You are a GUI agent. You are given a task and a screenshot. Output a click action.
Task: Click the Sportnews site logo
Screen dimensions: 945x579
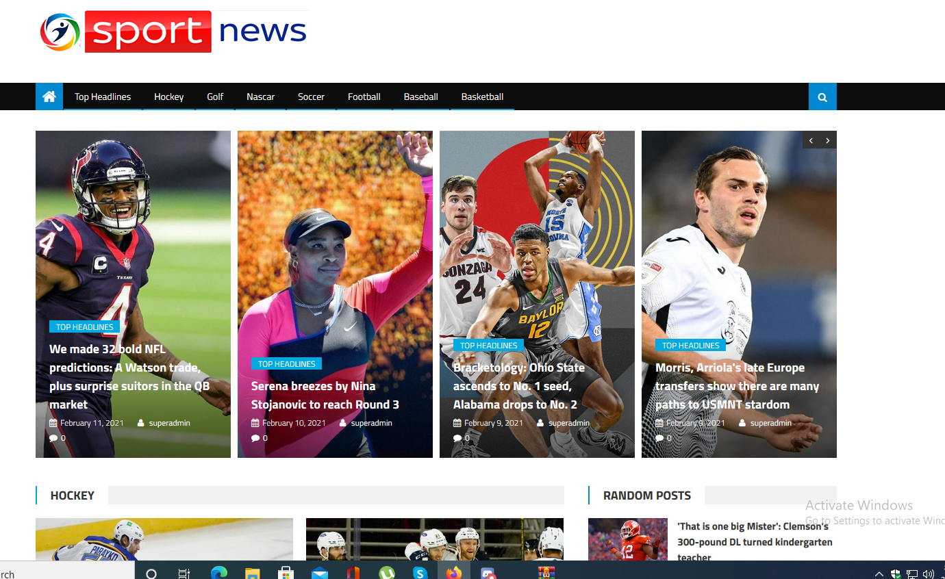point(173,31)
